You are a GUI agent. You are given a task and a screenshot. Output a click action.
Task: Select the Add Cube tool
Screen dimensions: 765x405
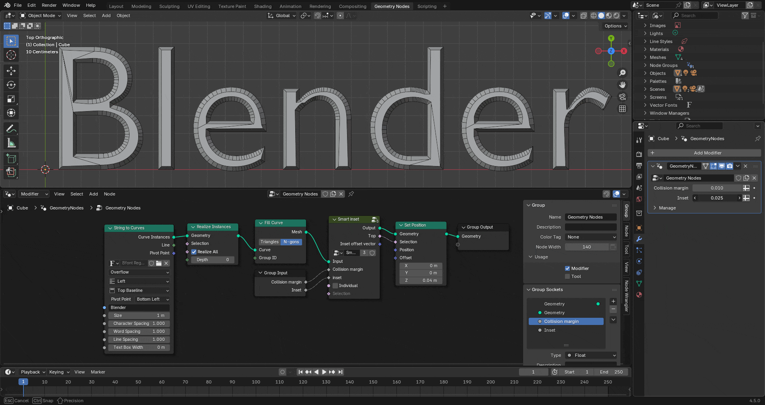[x=11, y=158]
